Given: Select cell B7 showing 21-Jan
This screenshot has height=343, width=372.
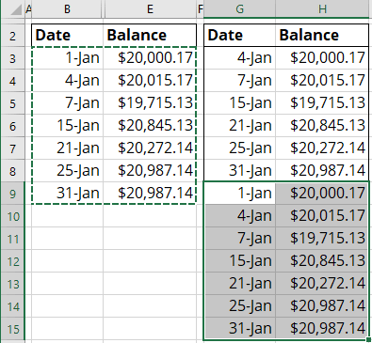Looking at the screenshot, I should click(x=68, y=148).
